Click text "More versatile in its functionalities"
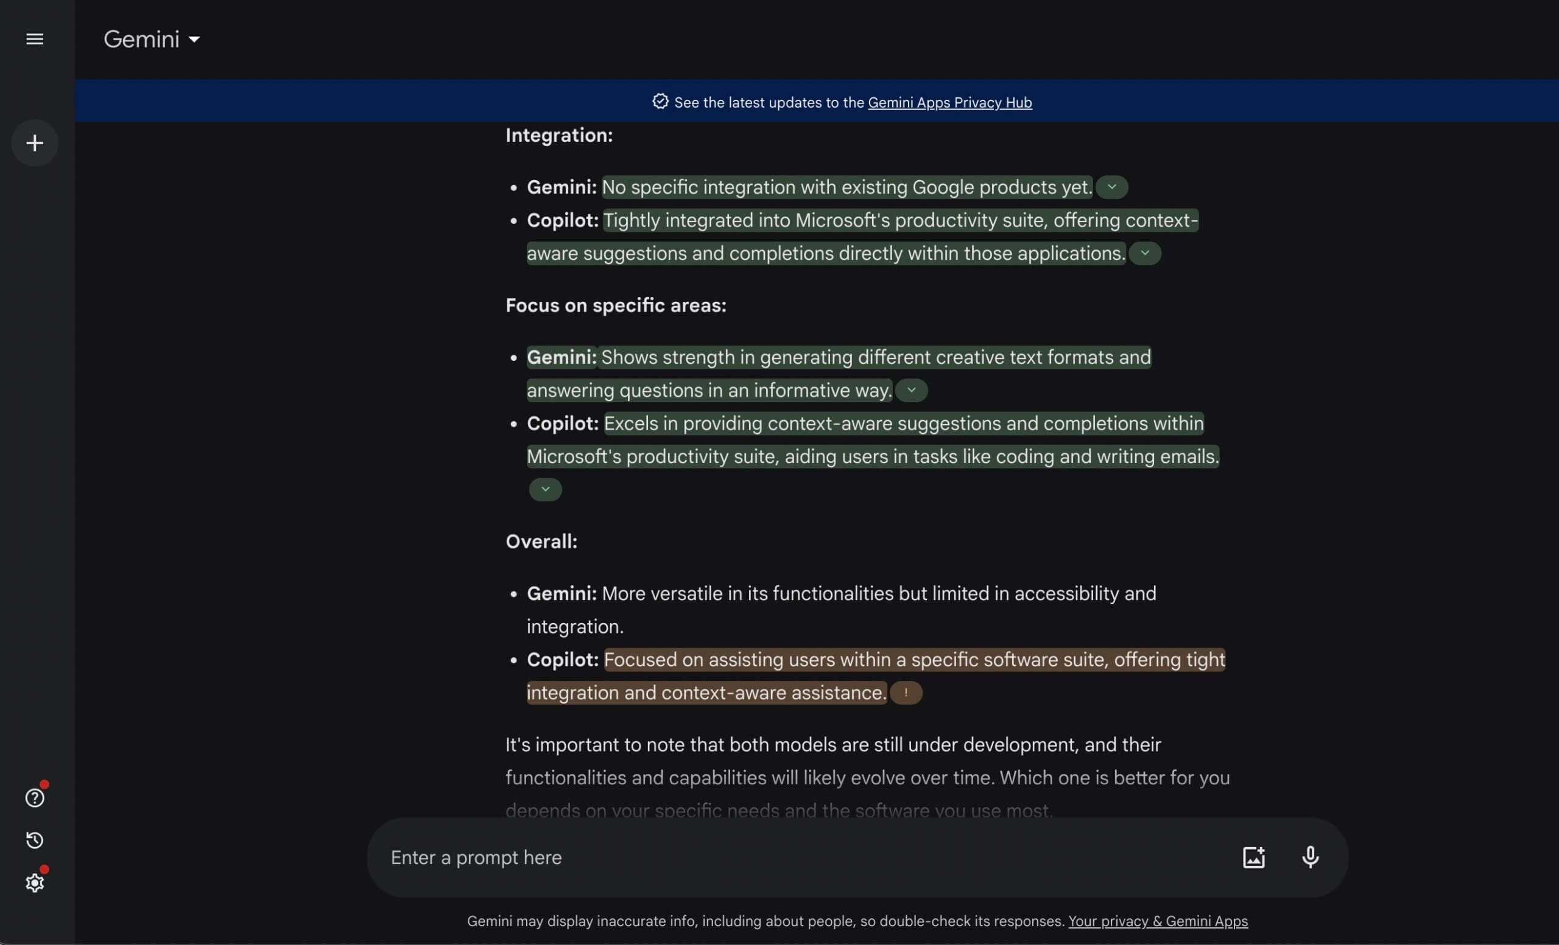The width and height of the screenshot is (1559, 945). click(x=748, y=593)
